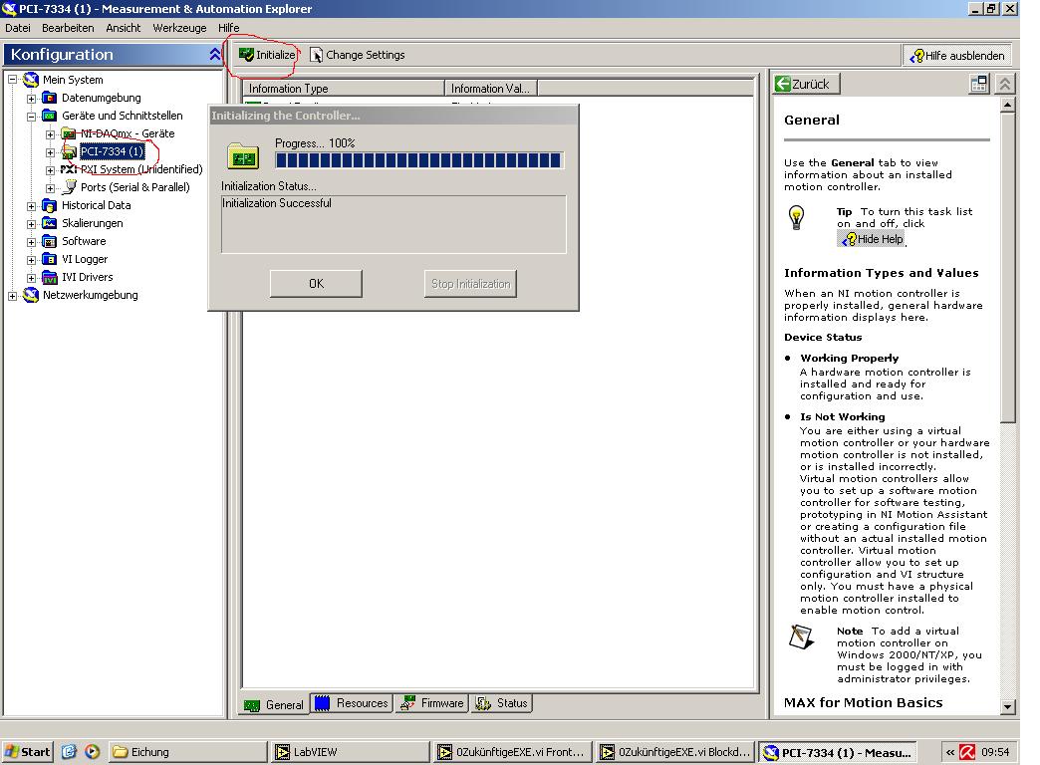
Task: Click the Hide Help link
Action: pyautogui.click(x=873, y=239)
